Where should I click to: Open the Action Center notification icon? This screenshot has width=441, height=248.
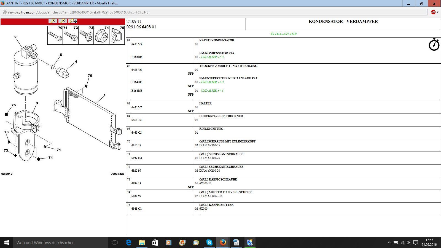(416, 242)
